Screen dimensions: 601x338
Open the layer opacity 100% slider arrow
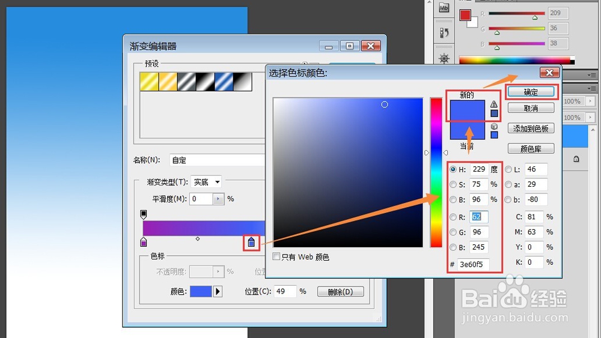[590, 101]
